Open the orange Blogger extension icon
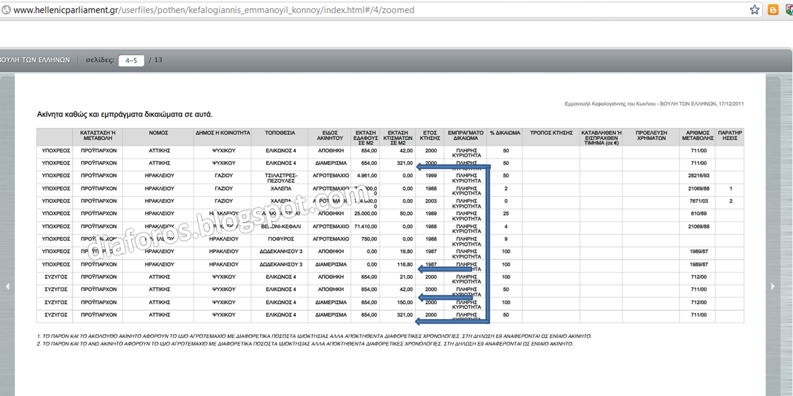Viewport: 793px width, 396px height. (773, 9)
